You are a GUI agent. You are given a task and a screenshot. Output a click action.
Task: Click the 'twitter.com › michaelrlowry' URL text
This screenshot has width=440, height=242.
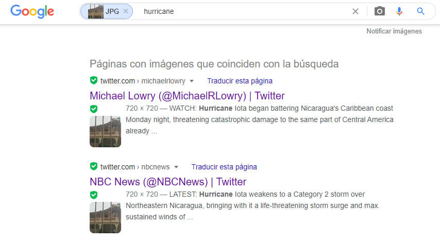[143, 81]
